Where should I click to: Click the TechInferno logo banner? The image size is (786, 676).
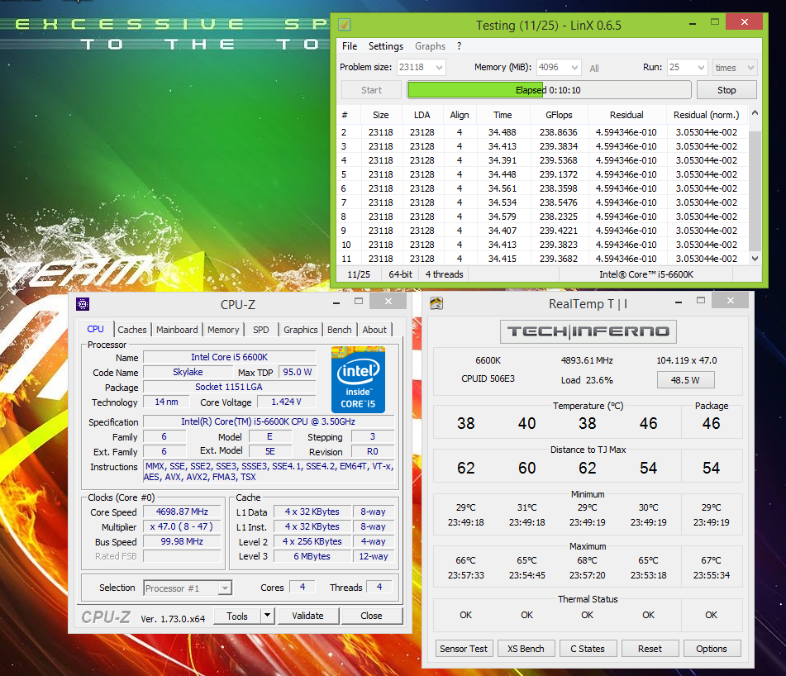588,331
